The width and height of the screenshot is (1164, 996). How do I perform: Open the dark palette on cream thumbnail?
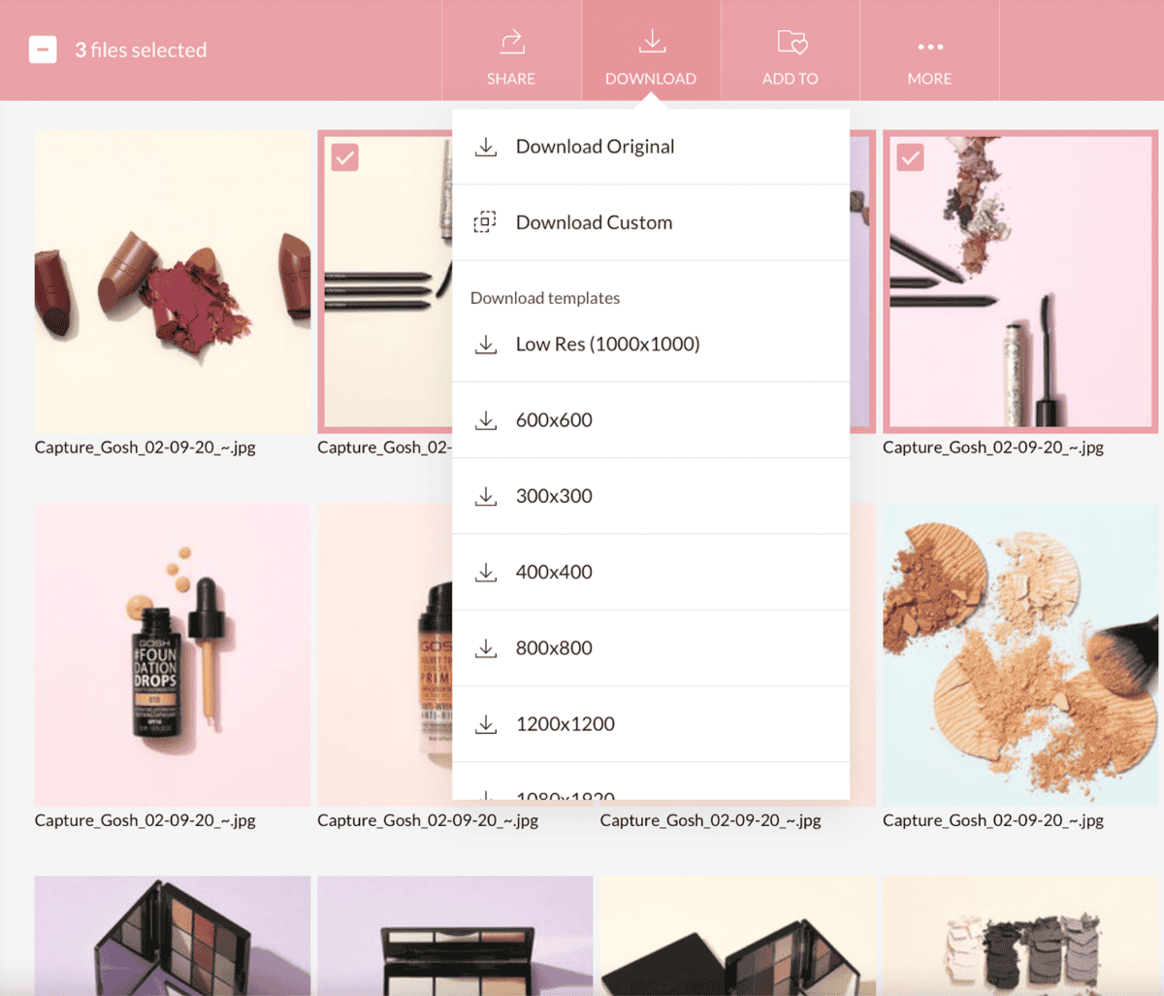tap(738, 936)
